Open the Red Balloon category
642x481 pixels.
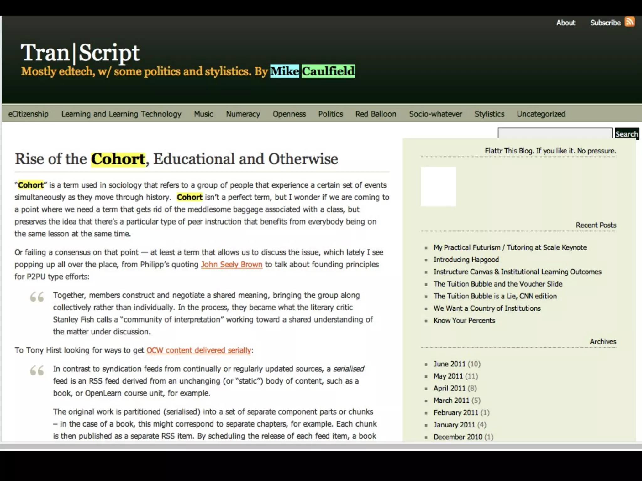pyautogui.click(x=376, y=114)
